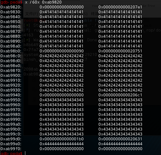Image resolution: width=161 pixels, height=155 pixels.
Task: Select address label 0xab9990:
Action: coord(11,119)
